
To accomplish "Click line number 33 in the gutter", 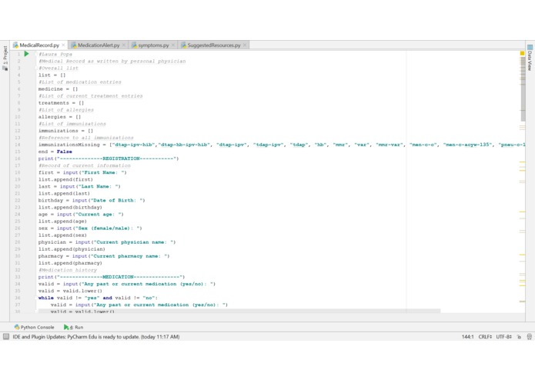I will pos(18,277).
